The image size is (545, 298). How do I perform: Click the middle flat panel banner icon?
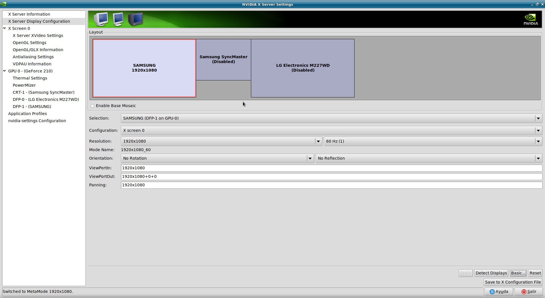(118, 19)
